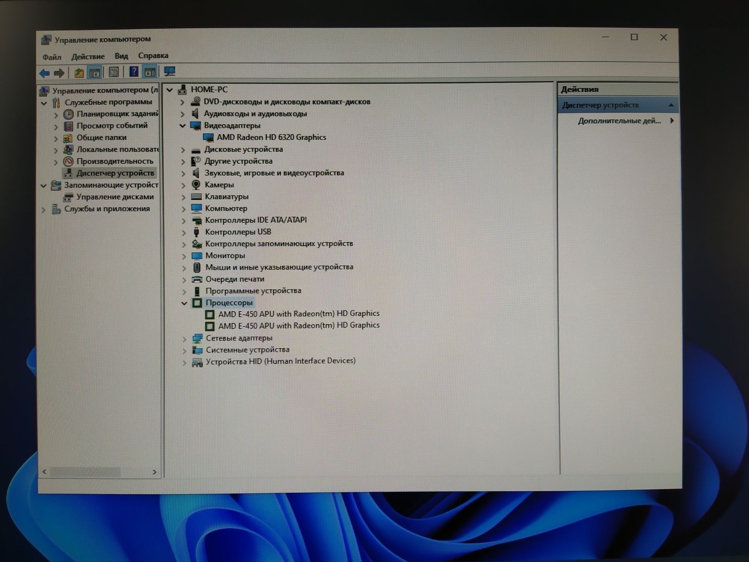Click the HOME-PC computer icon

click(x=182, y=90)
